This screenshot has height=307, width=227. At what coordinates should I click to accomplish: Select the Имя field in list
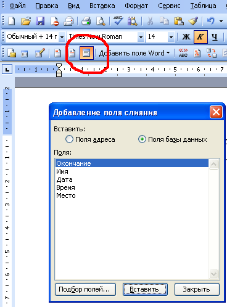click(132, 171)
